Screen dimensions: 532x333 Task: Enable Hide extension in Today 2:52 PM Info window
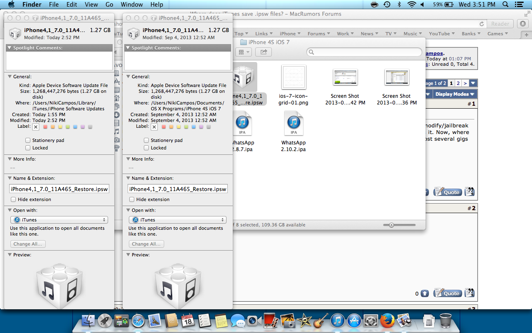[13, 199]
